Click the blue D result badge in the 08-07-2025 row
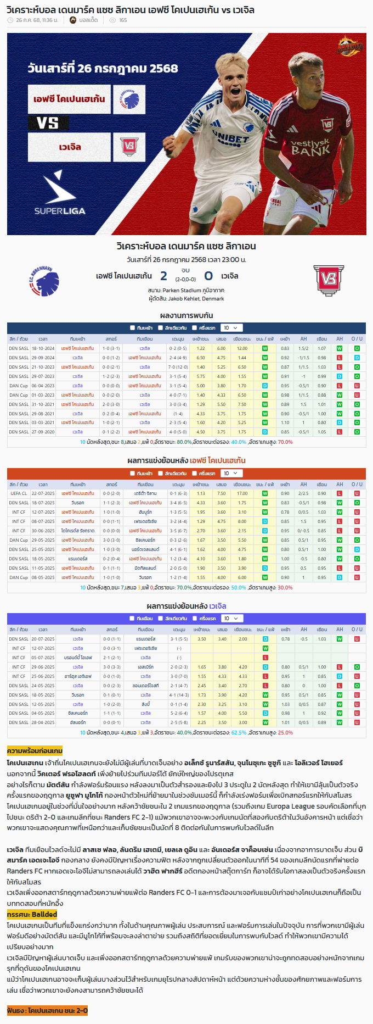This screenshot has width=373, height=1024. tap(265, 521)
